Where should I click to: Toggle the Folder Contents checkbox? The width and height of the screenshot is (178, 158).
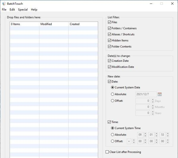click(x=109, y=46)
